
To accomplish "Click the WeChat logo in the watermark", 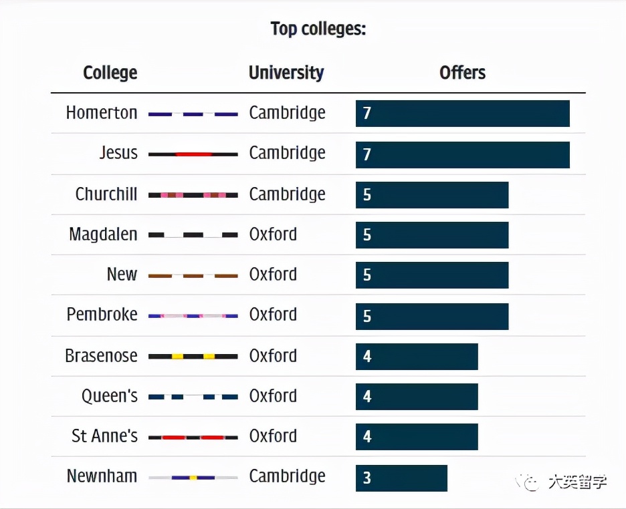I will (x=531, y=482).
